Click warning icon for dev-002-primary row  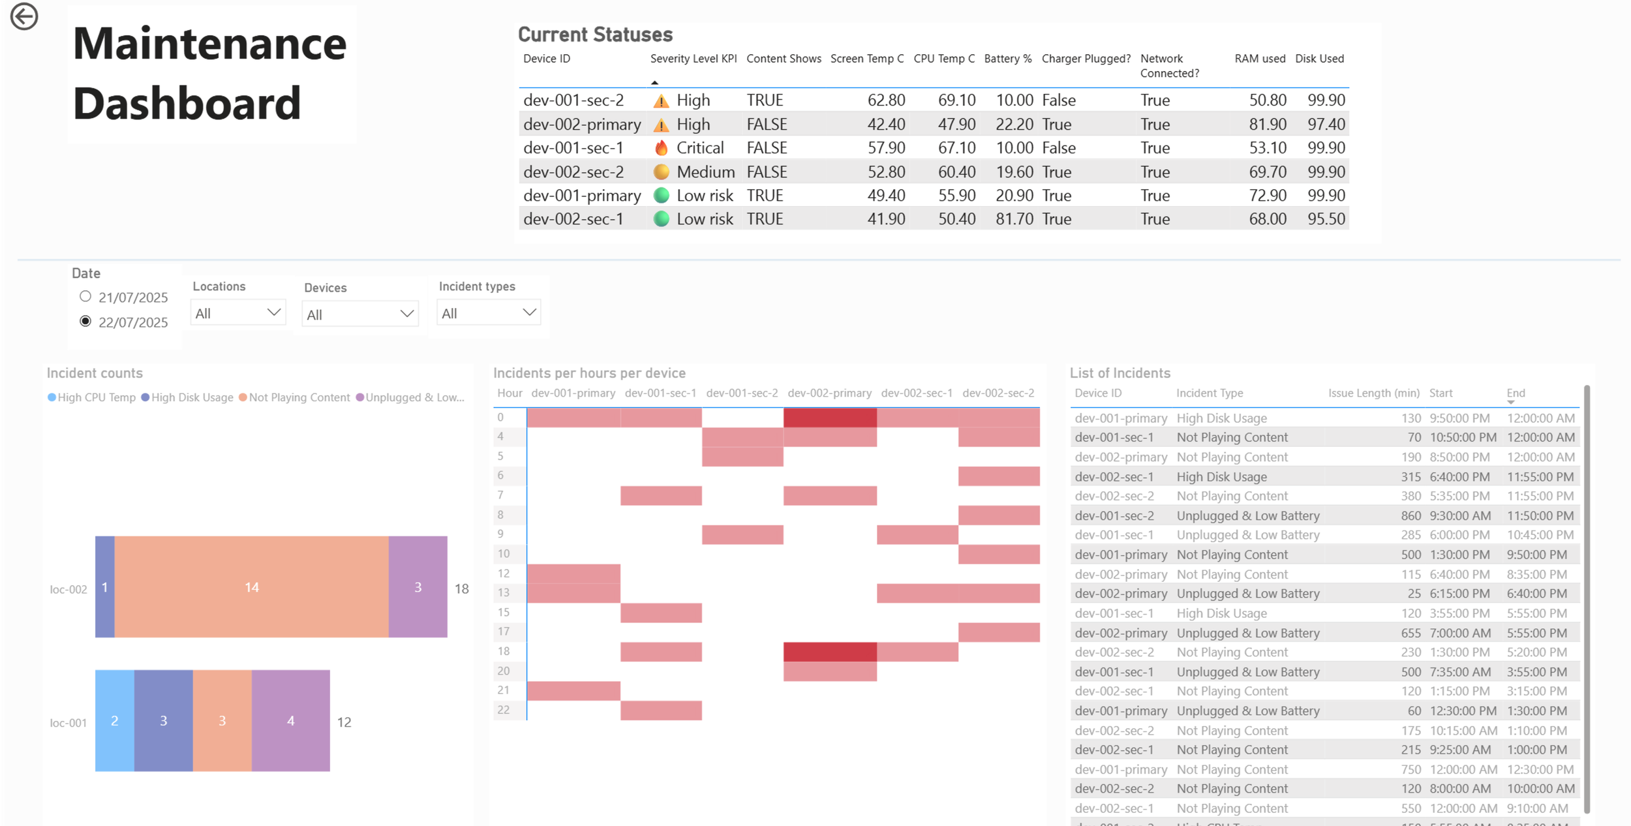point(661,125)
